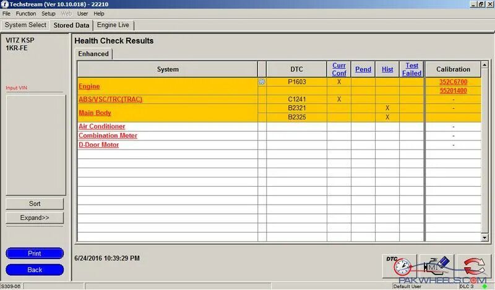The image size is (495, 290).
Task: Open the Combination Meter system link
Action: coord(108,135)
